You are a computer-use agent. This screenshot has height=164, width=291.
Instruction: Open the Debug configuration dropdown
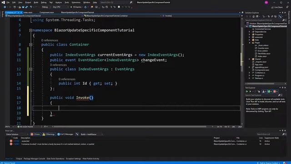46,7
